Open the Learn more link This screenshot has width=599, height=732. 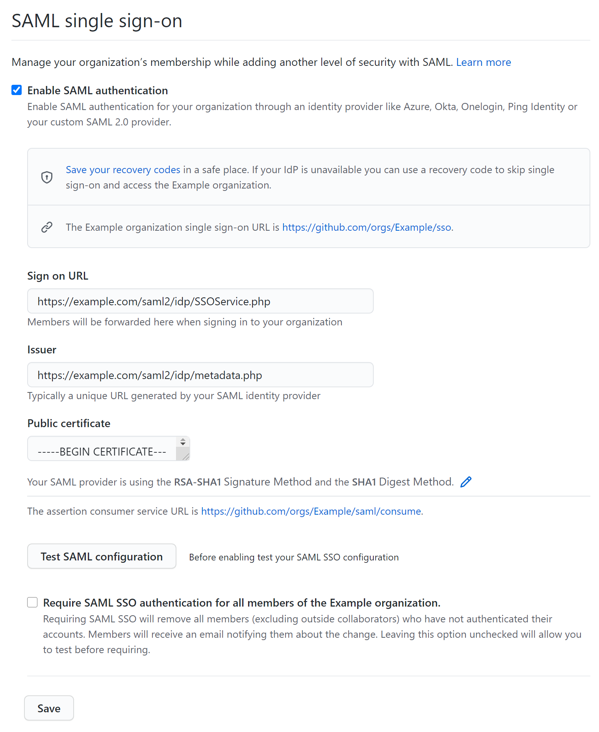pyautogui.click(x=483, y=62)
